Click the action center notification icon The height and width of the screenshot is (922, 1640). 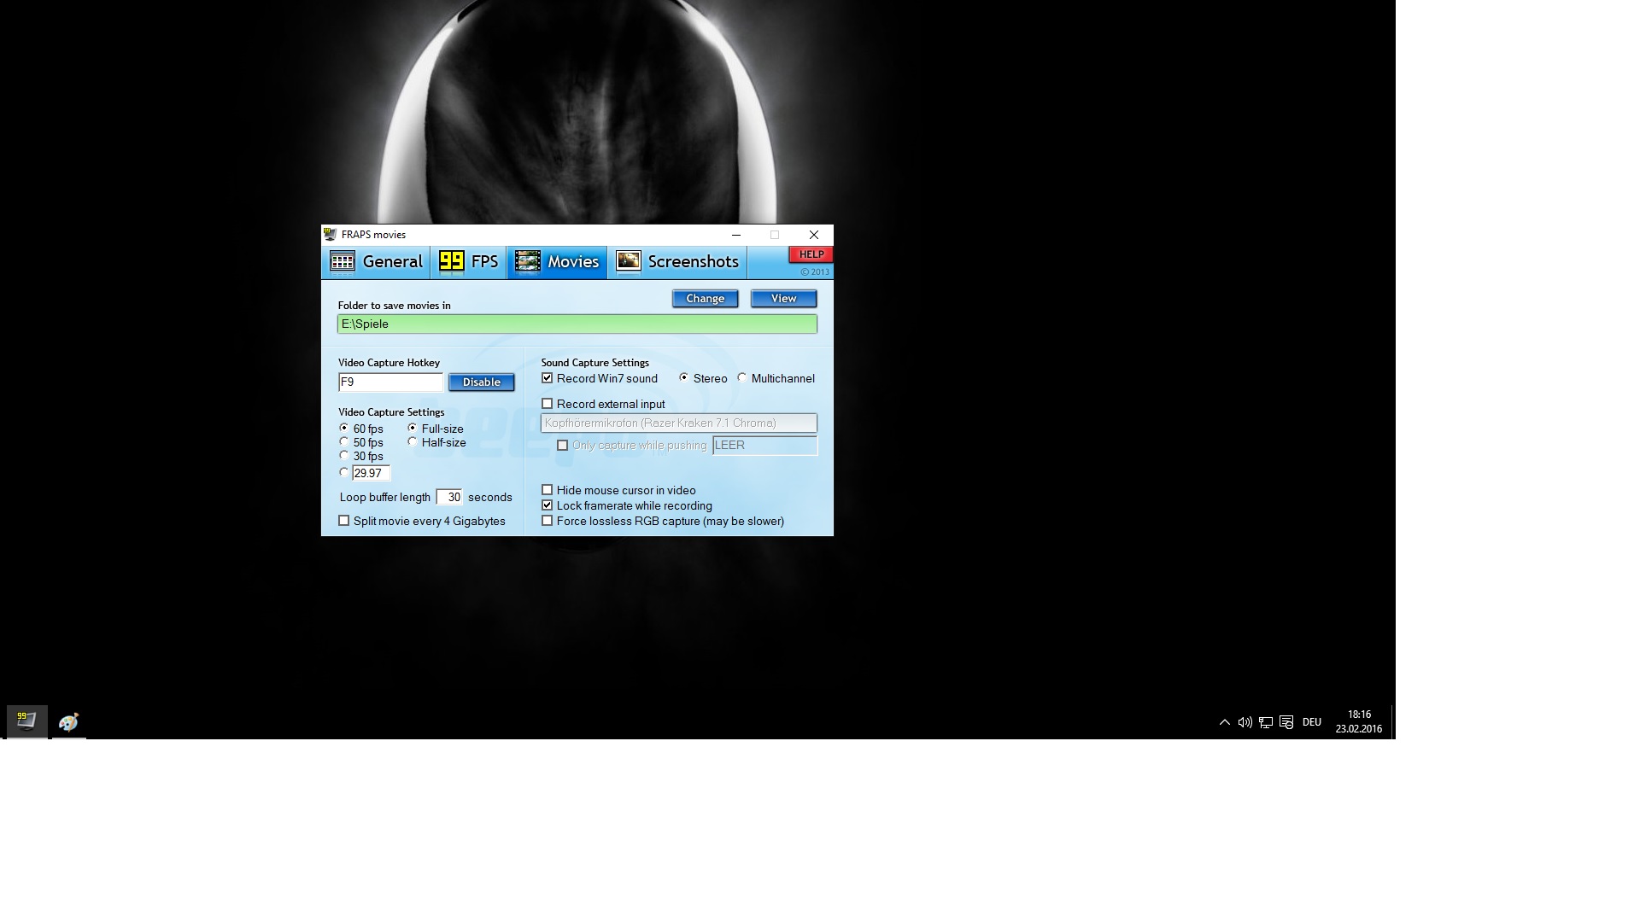click(1286, 722)
